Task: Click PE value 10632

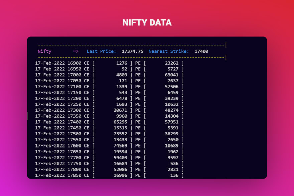Action: coord(172,104)
